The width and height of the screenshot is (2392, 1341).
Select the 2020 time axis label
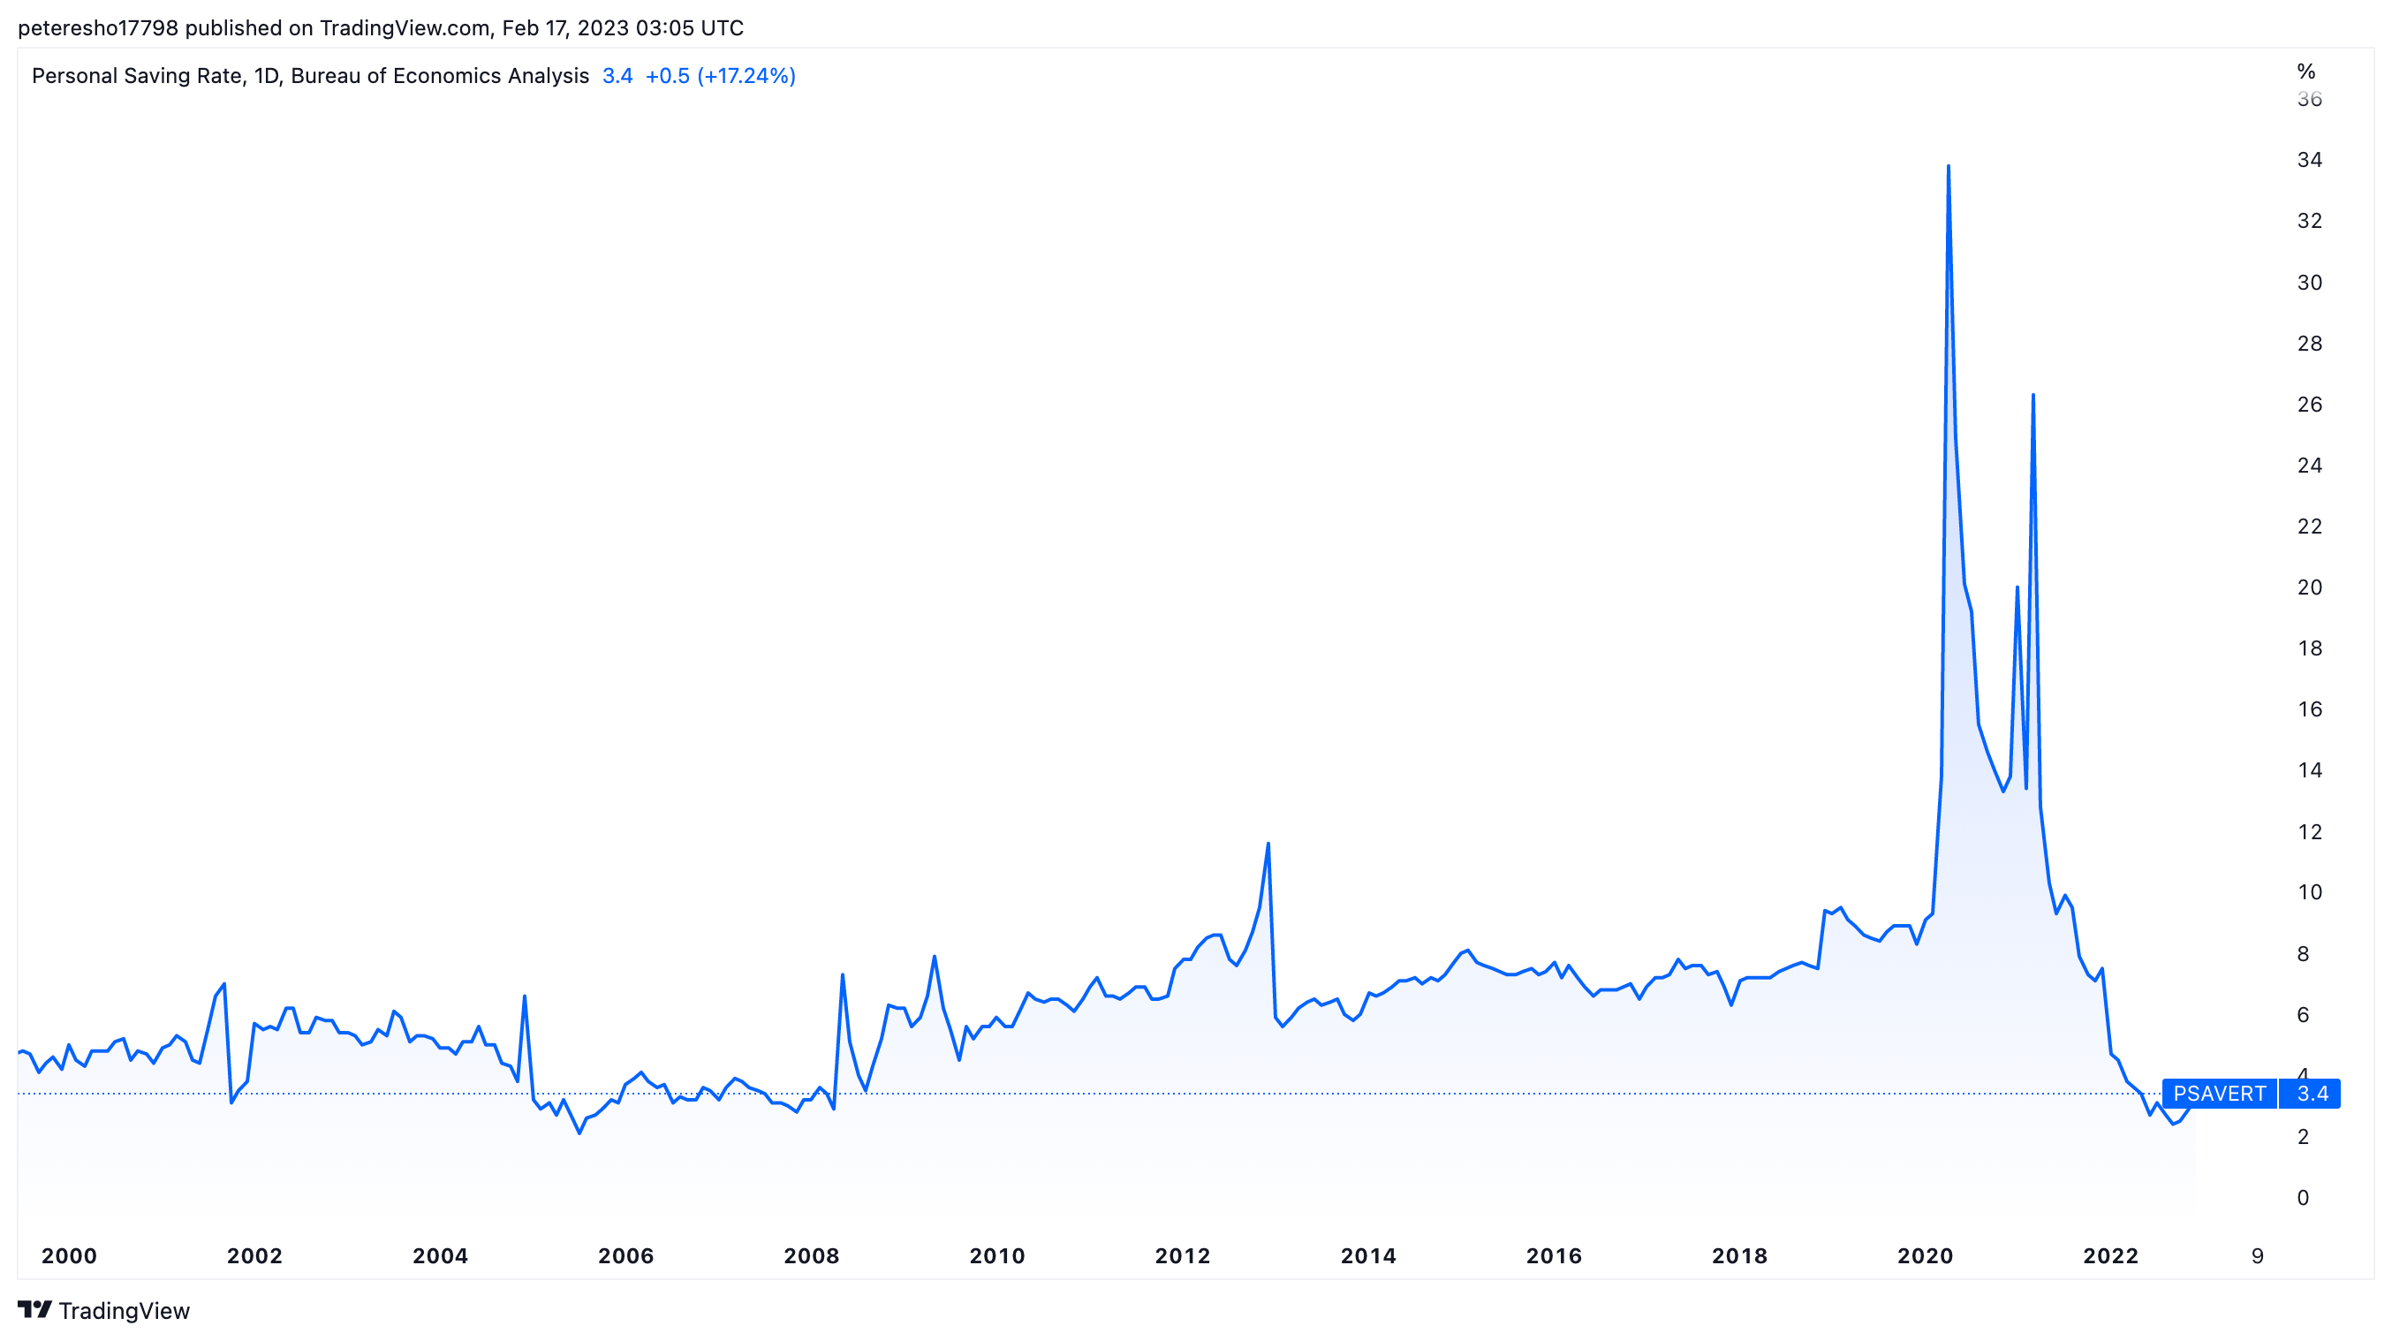pyautogui.click(x=1924, y=1255)
